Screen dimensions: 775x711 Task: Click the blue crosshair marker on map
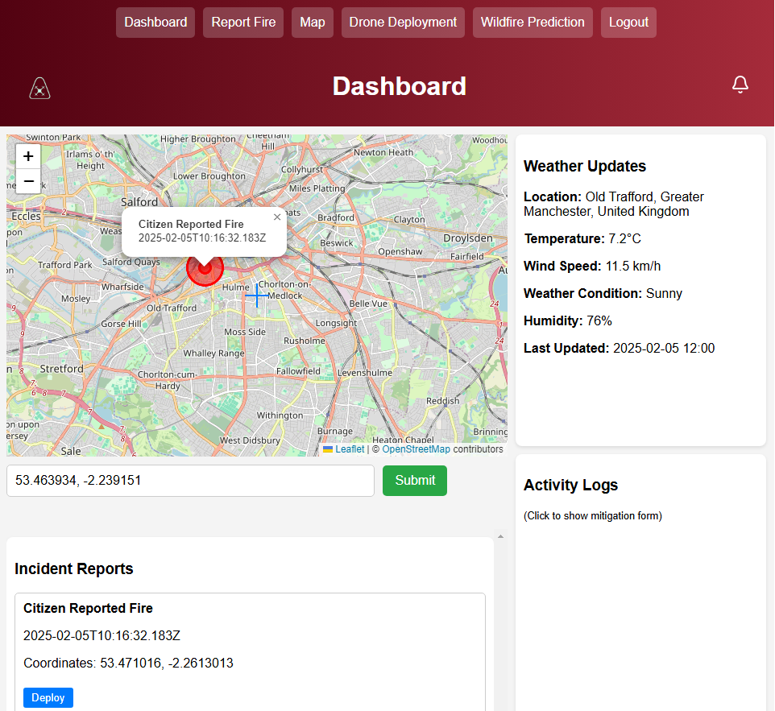pyautogui.click(x=256, y=296)
